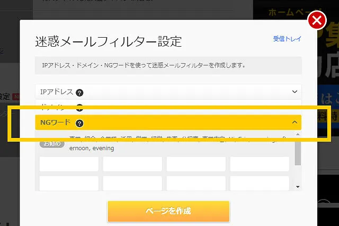The width and height of the screenshot is (339, 226).
Task: Select the IPアドレス section header
Action: click(159, 92)
